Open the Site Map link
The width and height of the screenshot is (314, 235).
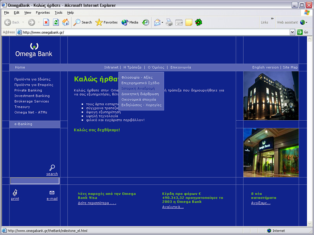pos(290,67)
